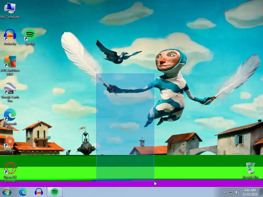This screenshot has width=263, height=197.
Task: Select the Spotify desktop shortcut
Action: click(x=30, y=37)
